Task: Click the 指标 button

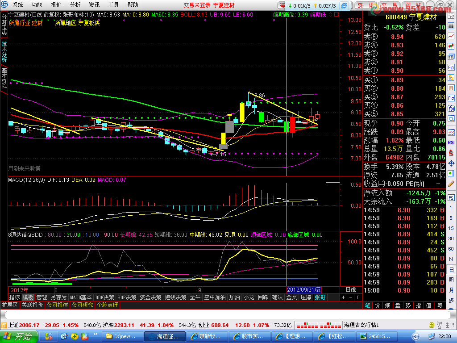Action: (x=15, y=297)
